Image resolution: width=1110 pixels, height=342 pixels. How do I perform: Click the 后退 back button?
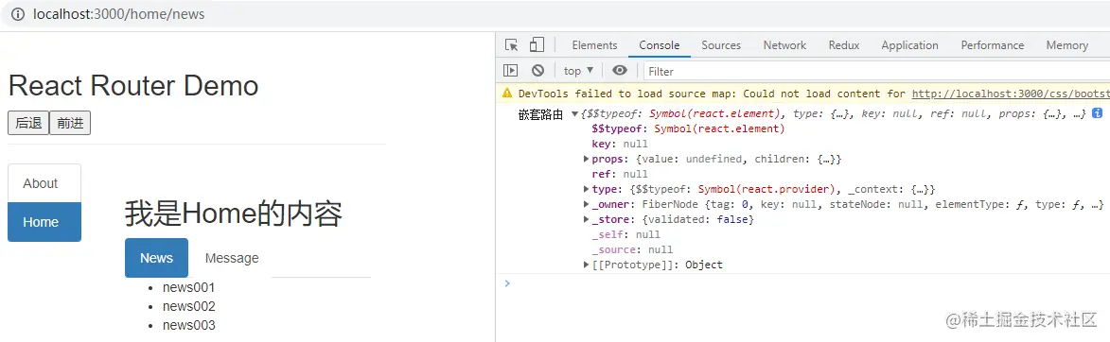[28, 122]
